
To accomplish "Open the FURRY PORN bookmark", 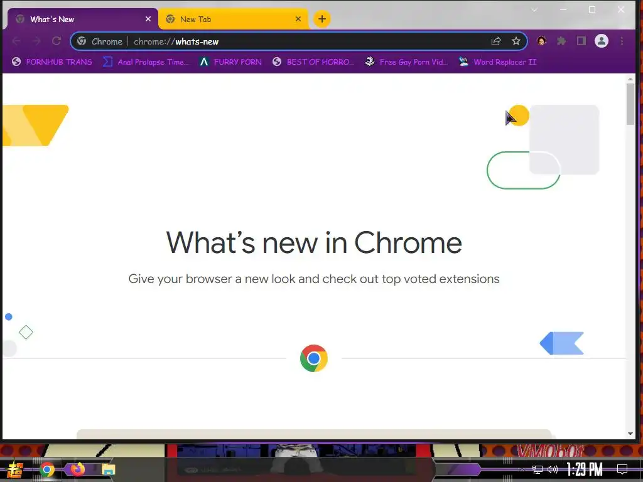I will tap(230, 62).
